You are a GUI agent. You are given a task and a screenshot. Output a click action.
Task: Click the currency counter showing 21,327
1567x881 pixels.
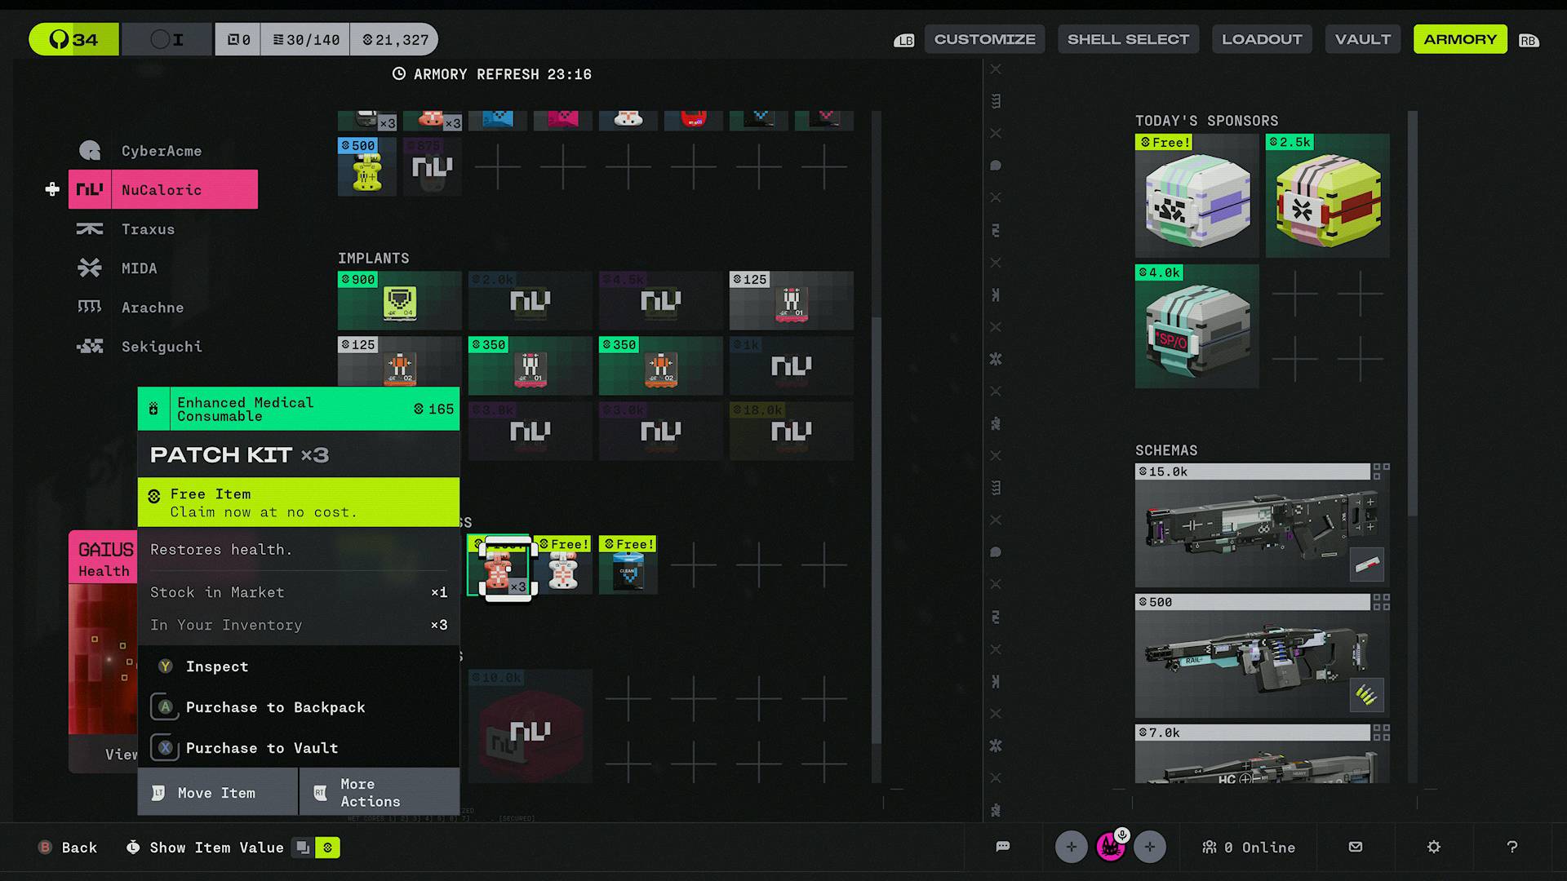[397, 38]
